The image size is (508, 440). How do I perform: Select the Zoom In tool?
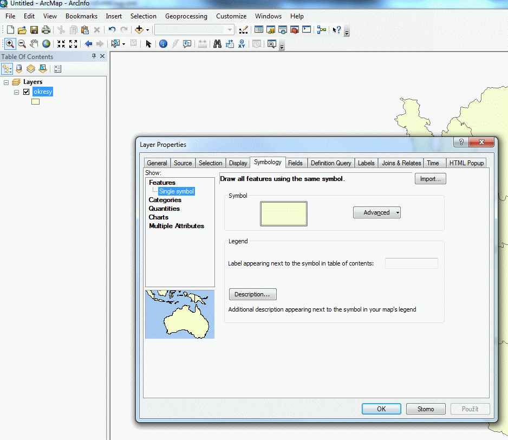click(10, 43)
